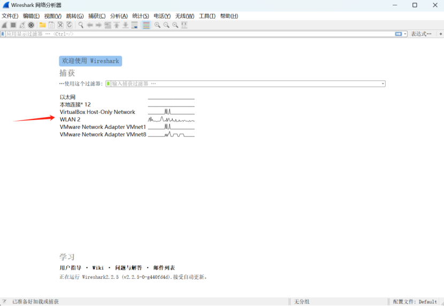The image size is (444, 306).
Task: Minimize the Wireshark window
Action: pyautogui.click(x=395, y=5)
